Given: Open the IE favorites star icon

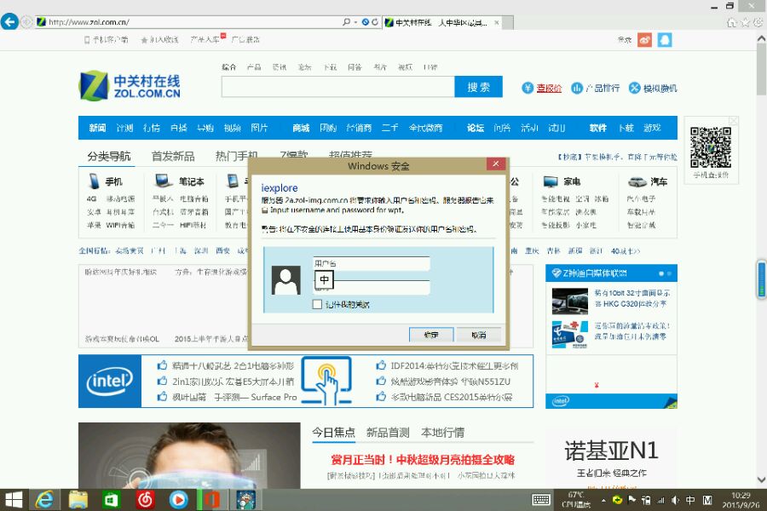Looking at the screenshot, I should (x=745, y=22).
